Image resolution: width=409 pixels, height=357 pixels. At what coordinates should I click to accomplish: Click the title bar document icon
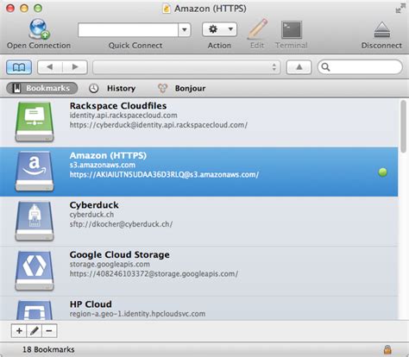(167, 9)
